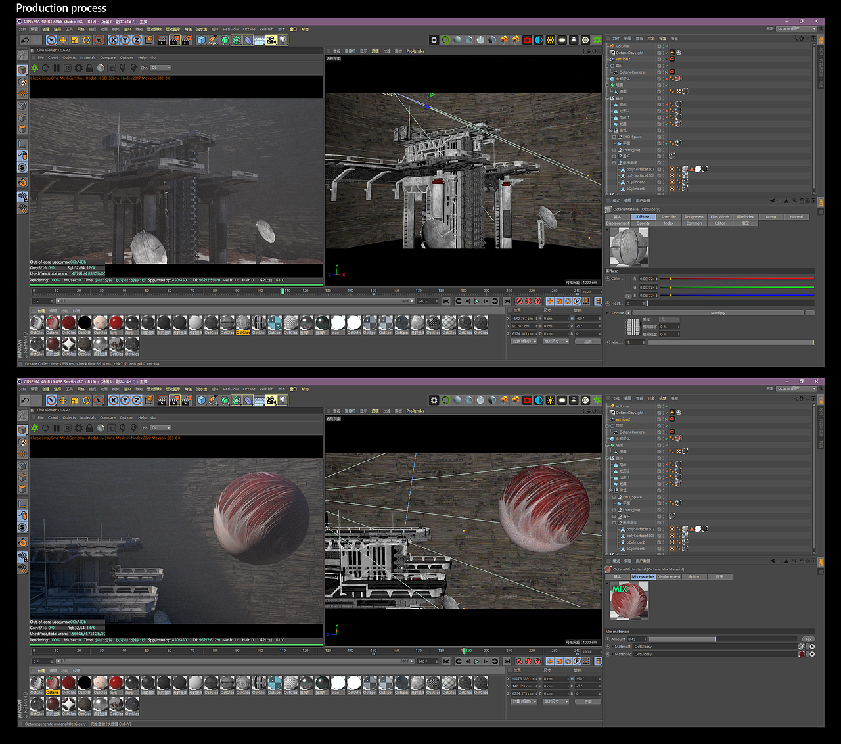Click Multiply texture button in top attributes
This screenshot has height=744, width=841.
click(x=717, y=313)
